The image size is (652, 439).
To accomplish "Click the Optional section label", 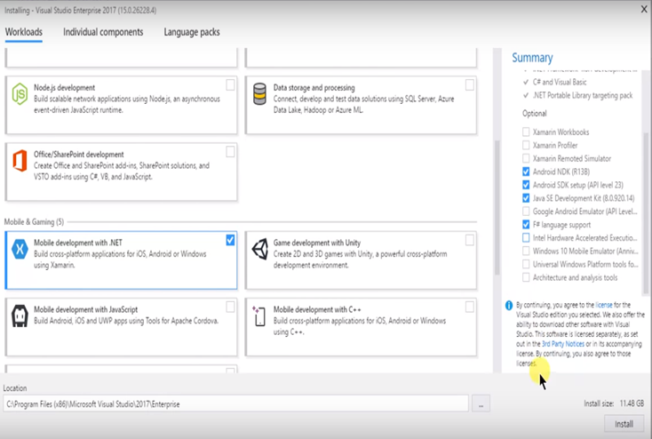I will coord(535,114).
